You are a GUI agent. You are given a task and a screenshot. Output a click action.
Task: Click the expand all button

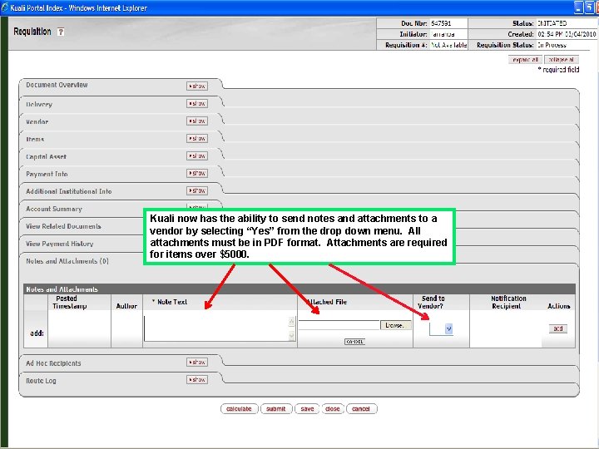(525, 60)
